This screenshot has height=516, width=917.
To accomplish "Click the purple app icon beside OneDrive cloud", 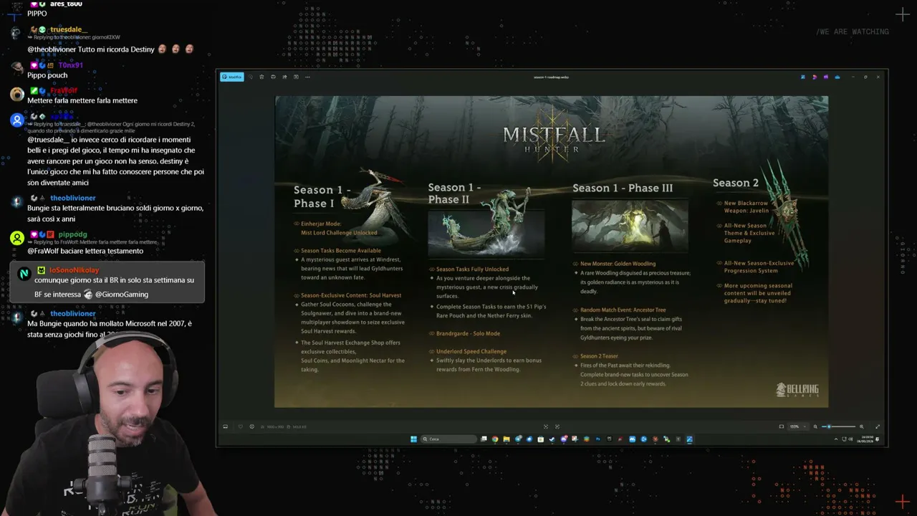I will (826, 77).
